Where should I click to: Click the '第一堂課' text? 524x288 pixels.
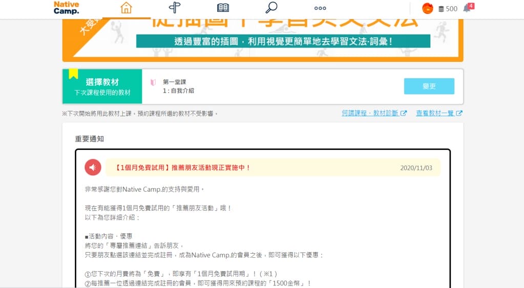[175, 82]
